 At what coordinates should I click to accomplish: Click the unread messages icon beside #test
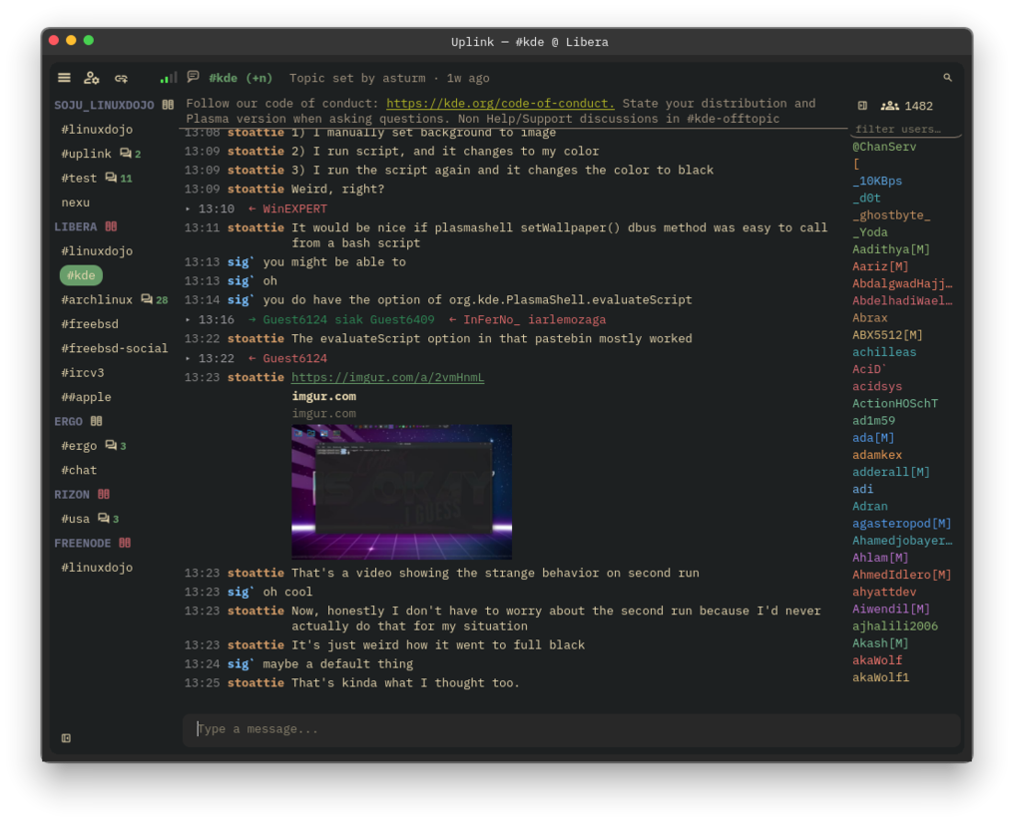tap(111, 178)
